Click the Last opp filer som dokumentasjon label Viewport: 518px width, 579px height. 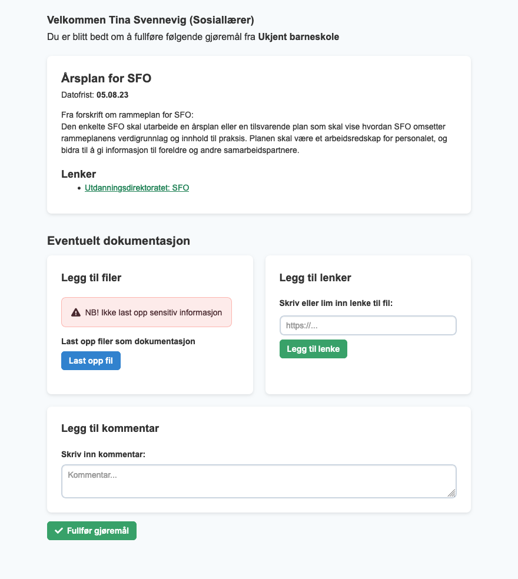[x=128, y=341]
